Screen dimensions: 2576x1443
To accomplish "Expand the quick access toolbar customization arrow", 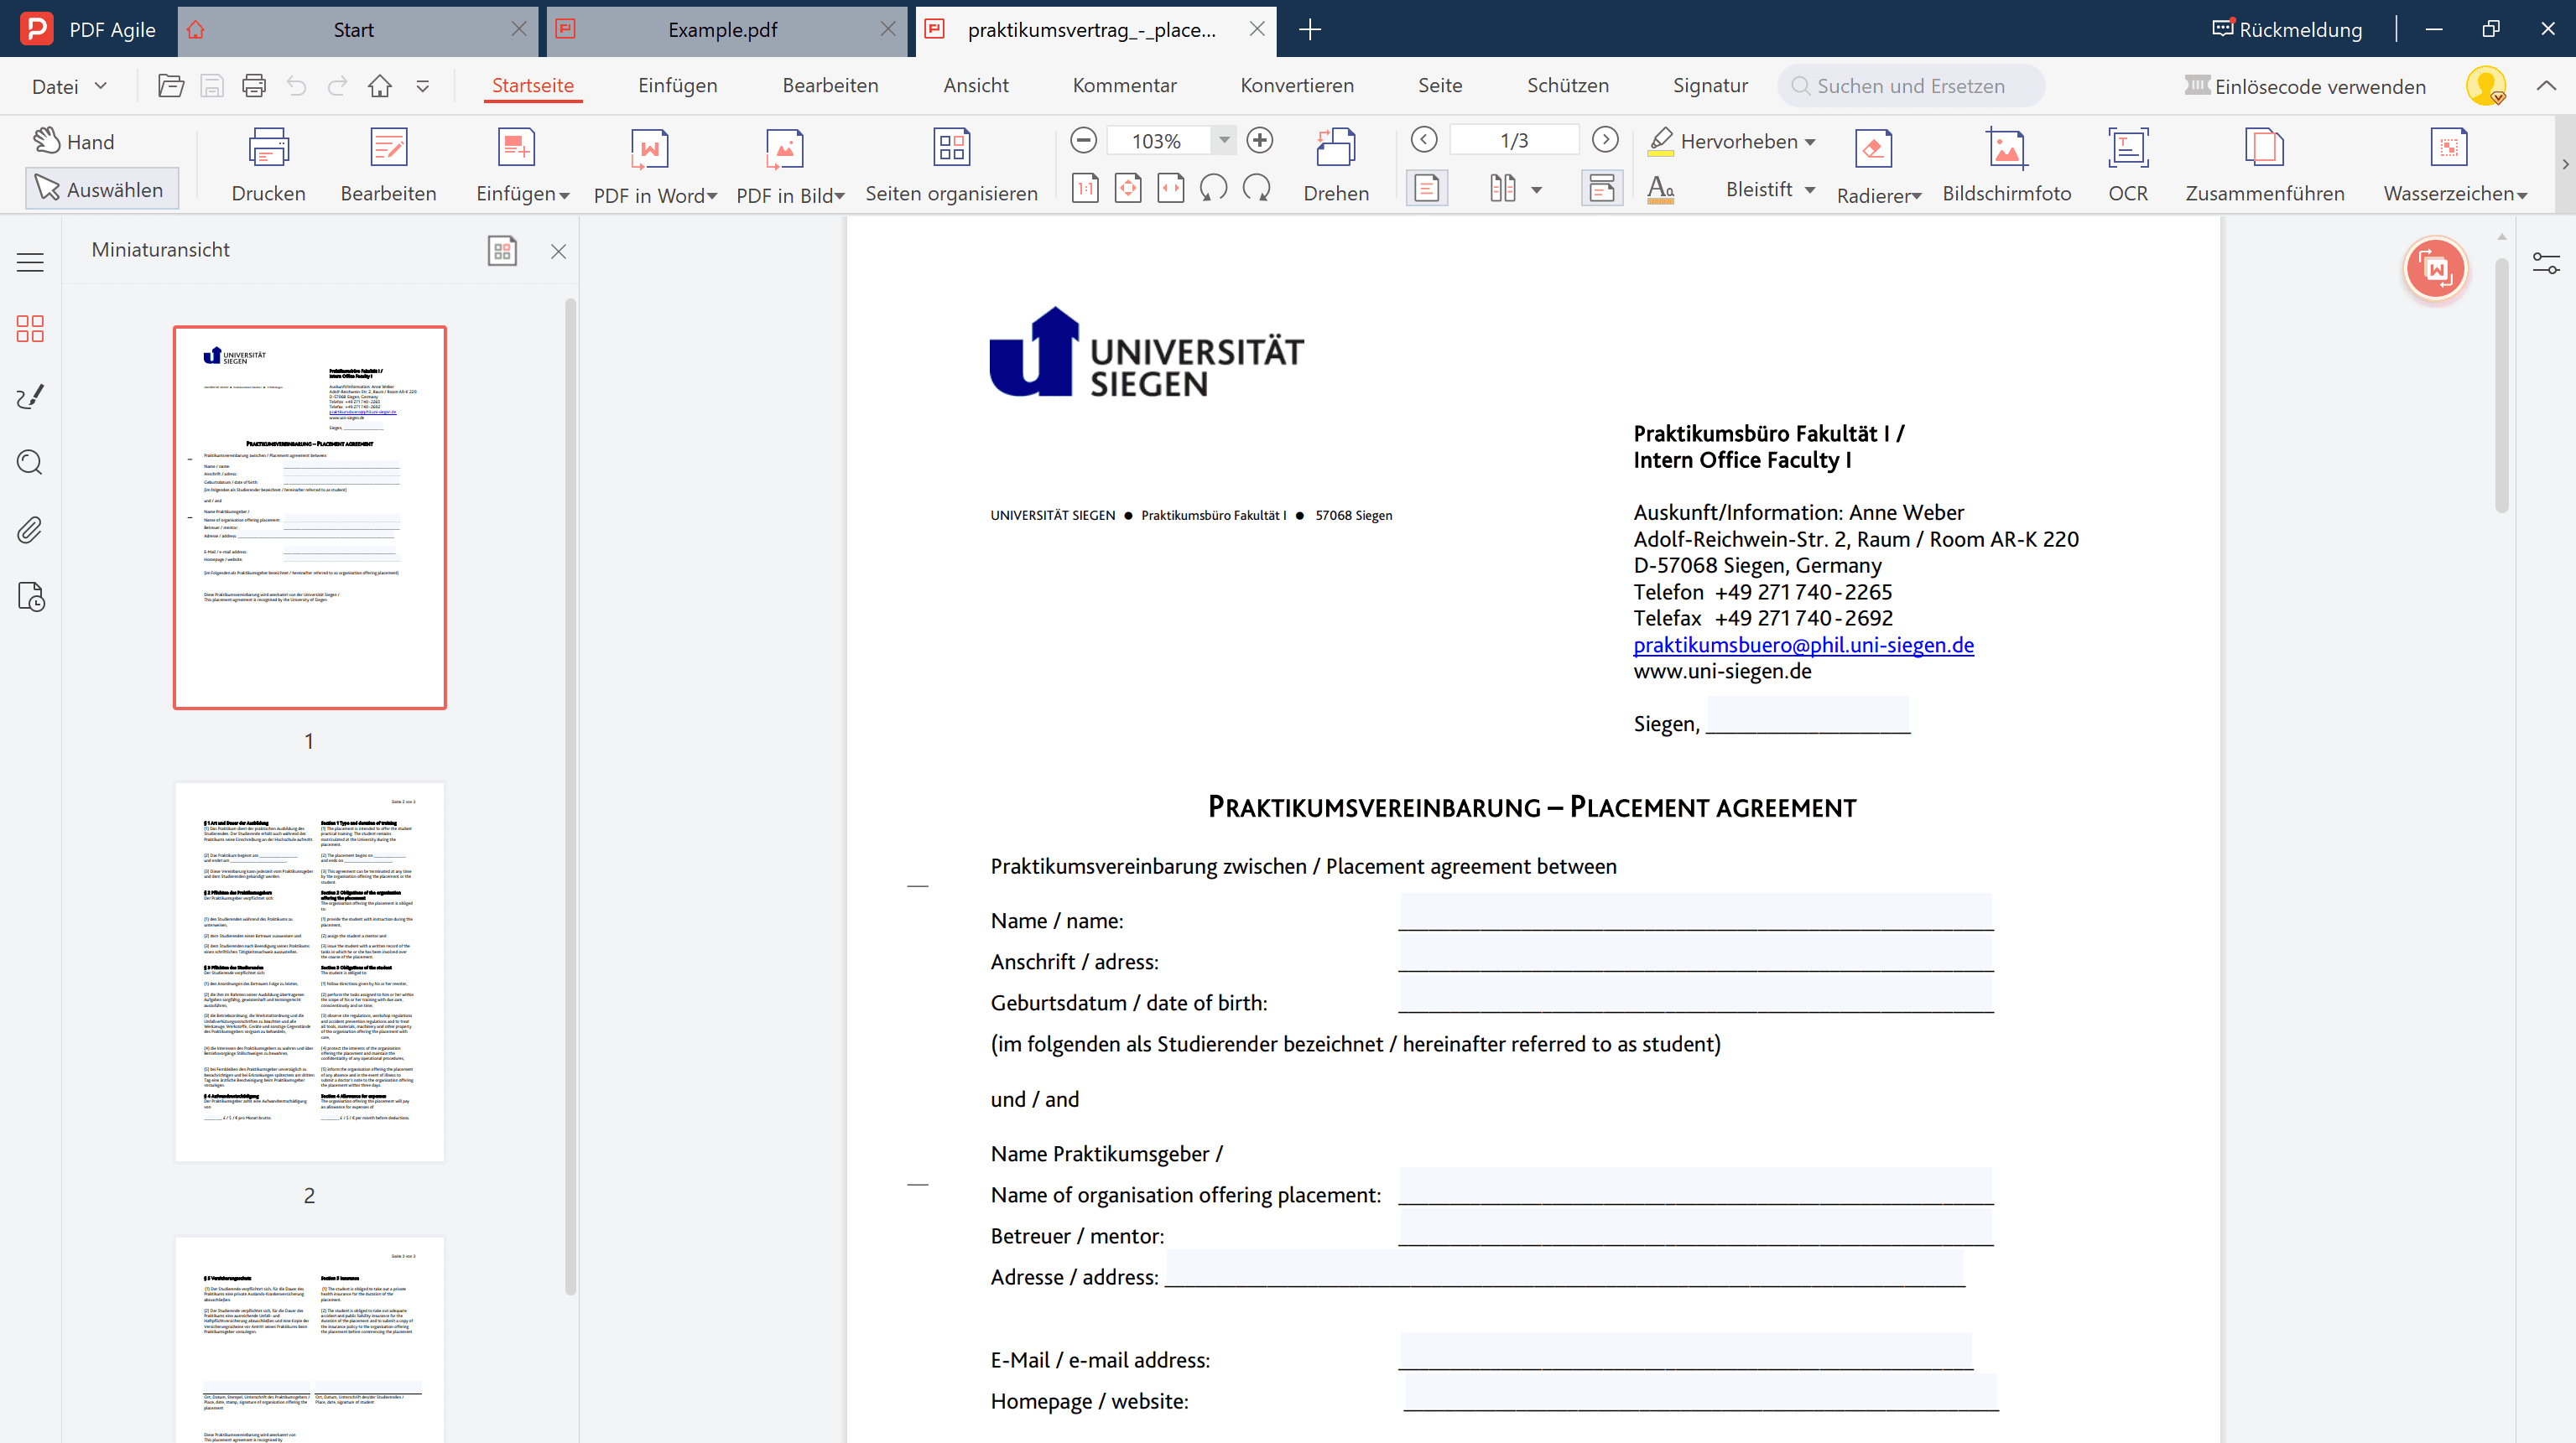I will pos(423,86).
